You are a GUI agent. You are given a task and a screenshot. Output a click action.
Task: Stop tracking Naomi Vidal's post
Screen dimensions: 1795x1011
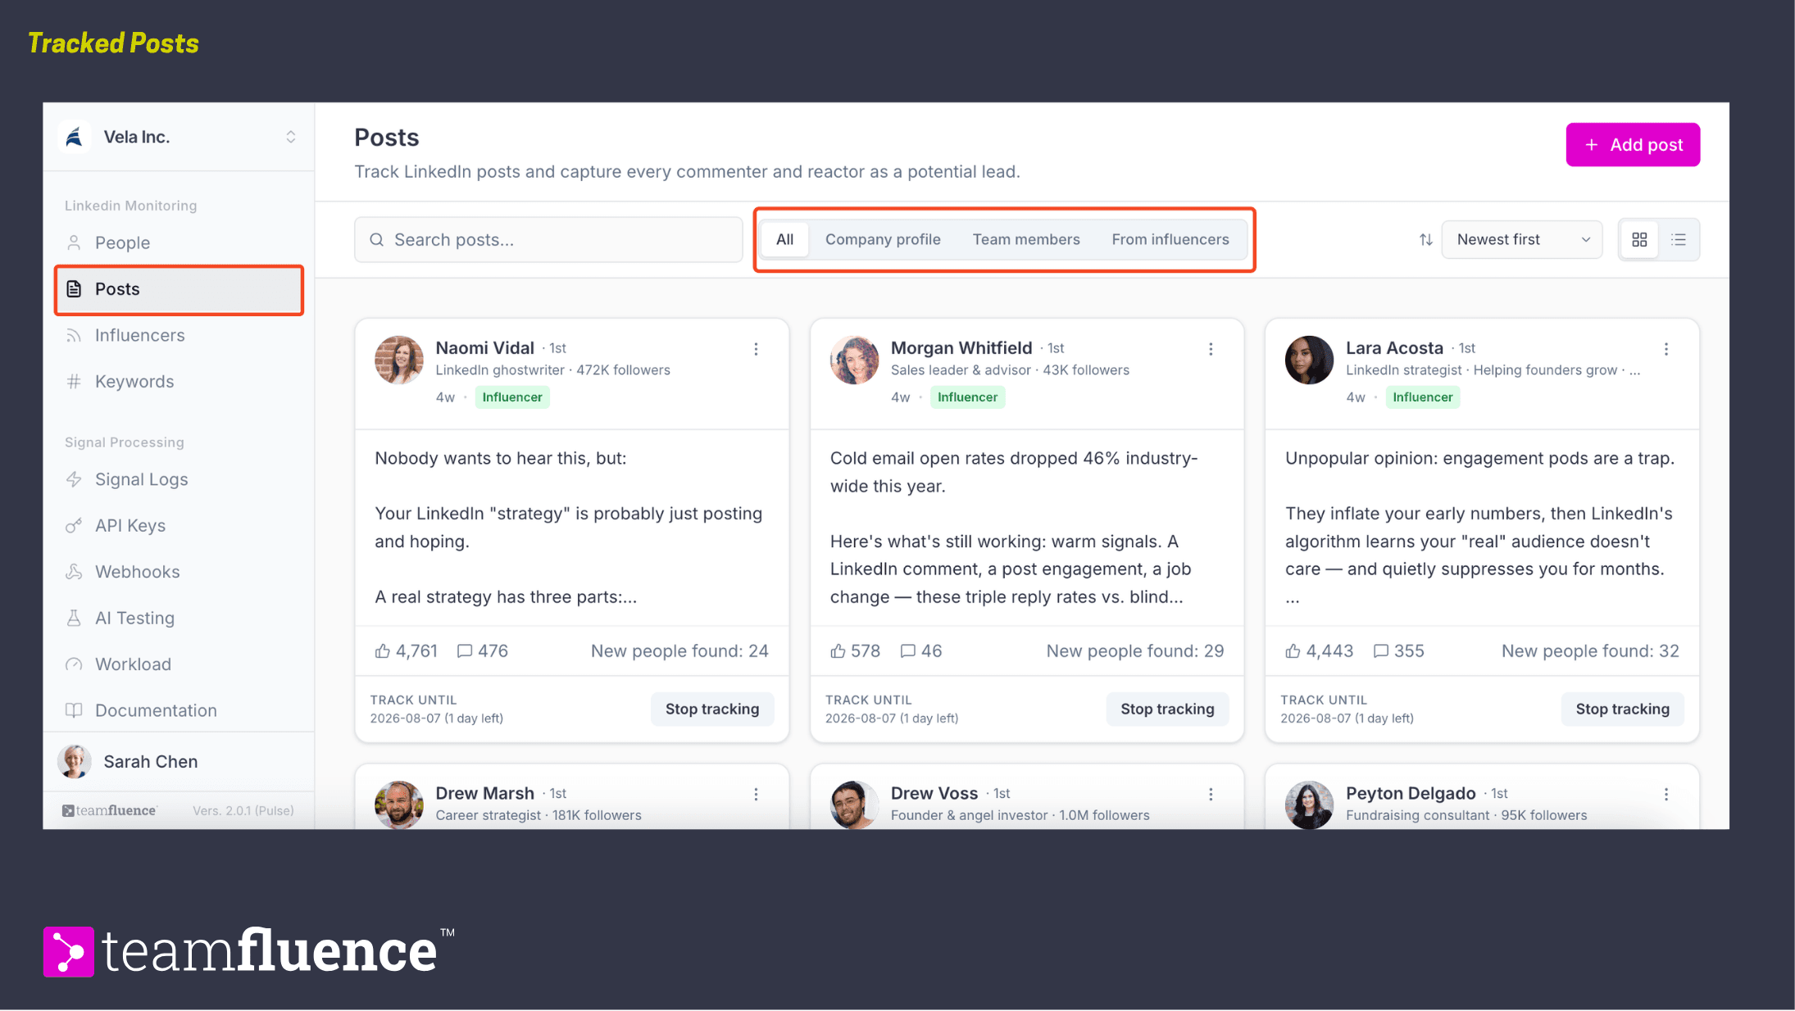[x=712, y=709]
